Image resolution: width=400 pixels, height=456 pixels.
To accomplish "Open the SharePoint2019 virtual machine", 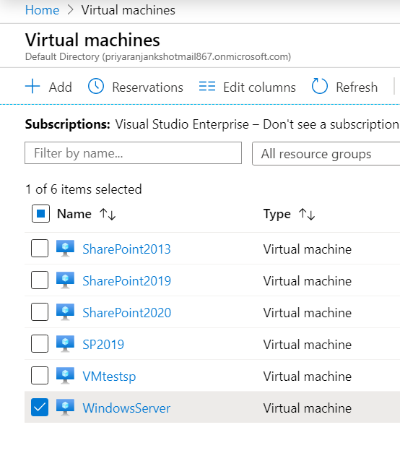I will point(126,281).
